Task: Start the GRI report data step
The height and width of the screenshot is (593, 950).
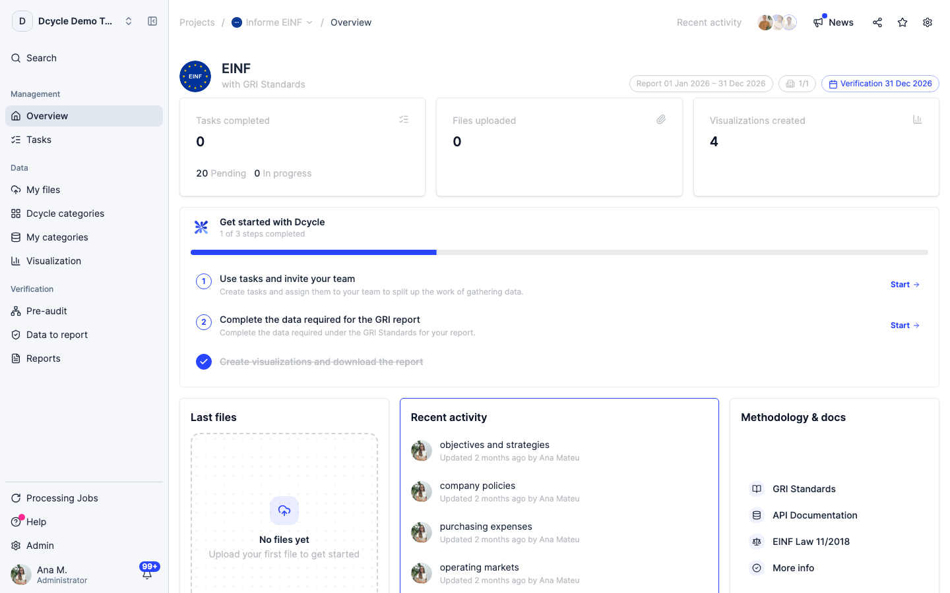Action: [905, 325]
